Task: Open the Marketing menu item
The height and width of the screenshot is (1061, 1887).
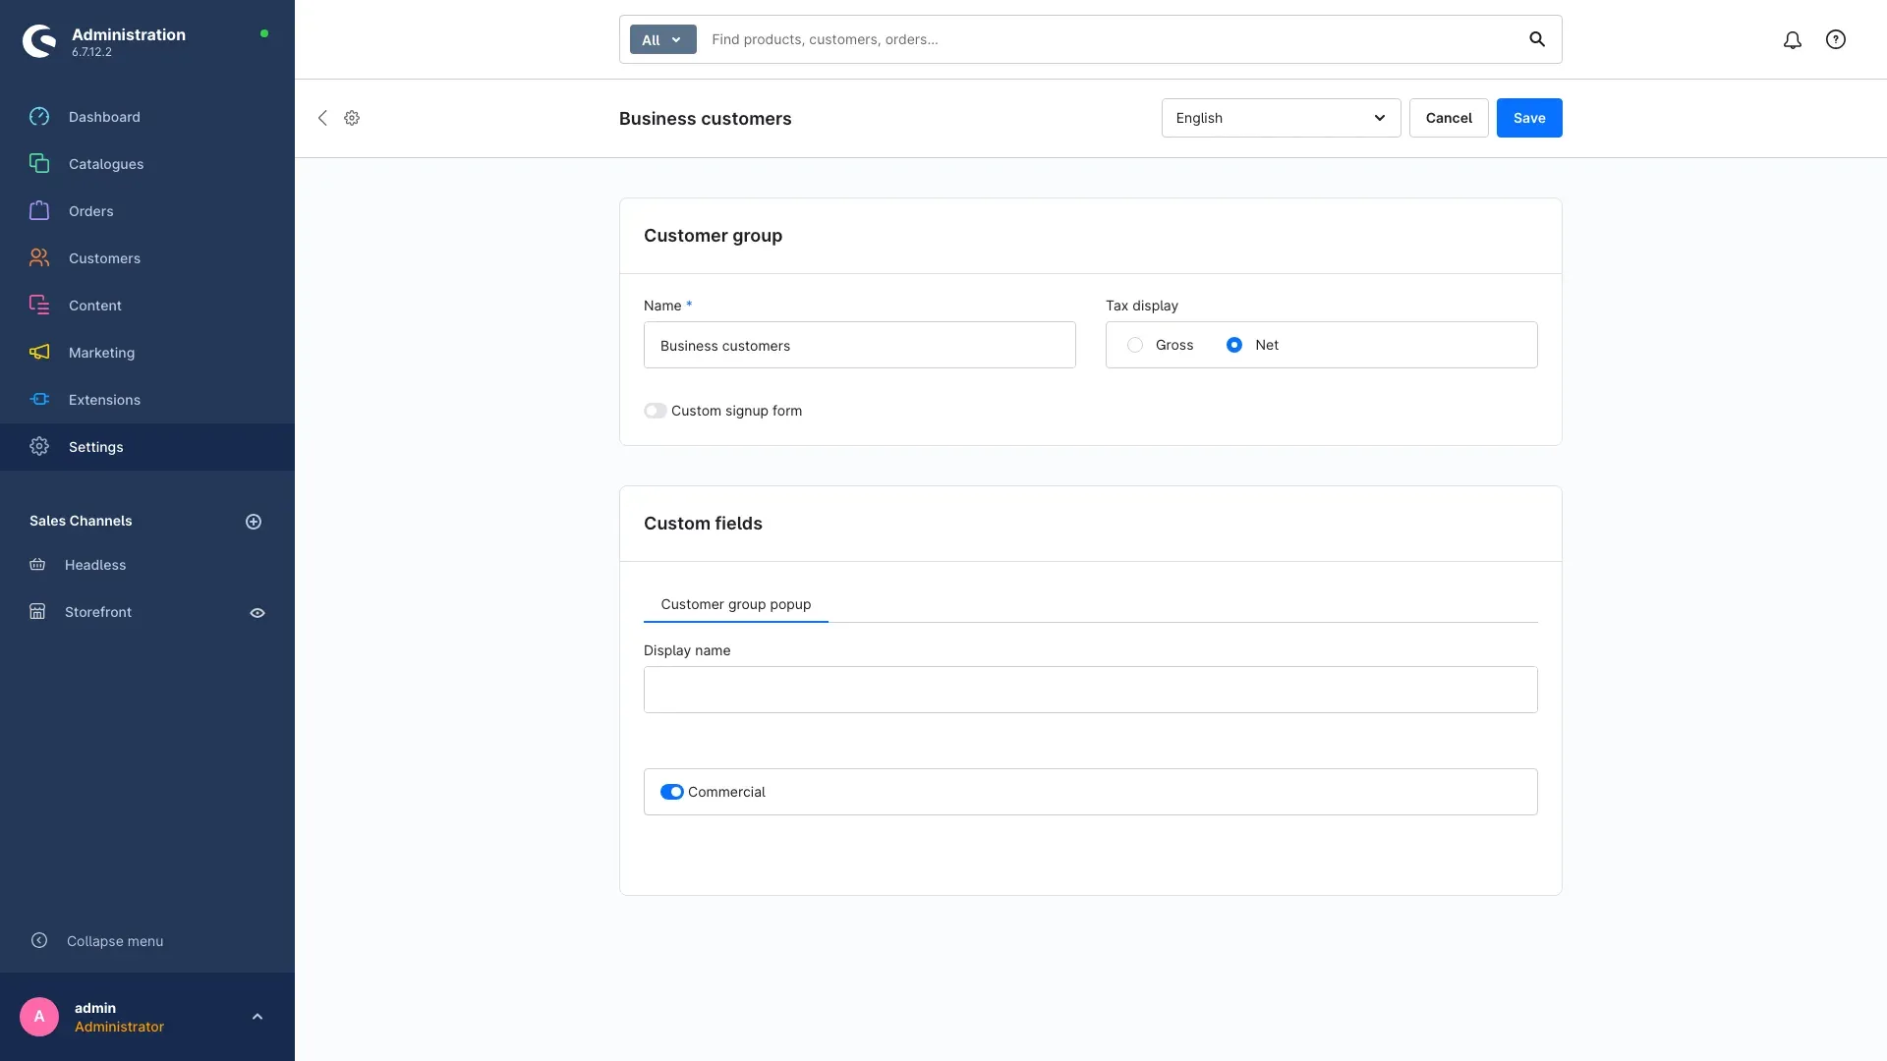Action: [x=147, y=353]
